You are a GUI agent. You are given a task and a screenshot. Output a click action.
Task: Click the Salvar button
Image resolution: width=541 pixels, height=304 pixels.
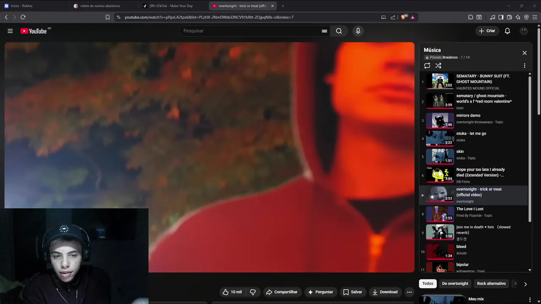point(352,292)
